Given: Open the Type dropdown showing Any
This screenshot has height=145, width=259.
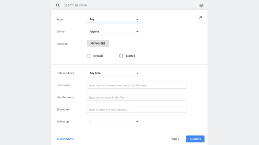Looking at the screenshot, I should tap(114, 19).
